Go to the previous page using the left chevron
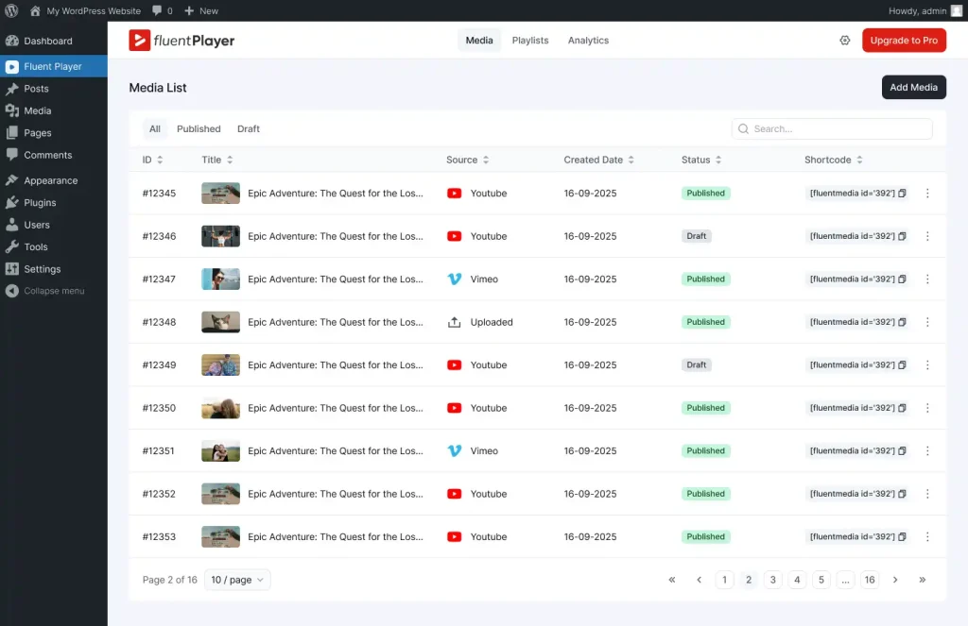The height and width of the screenshot is (626, 968). pyautogui.click(x=699, y=580)
